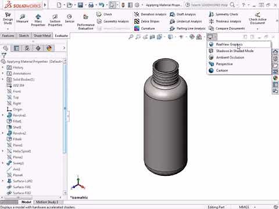
Task: Switch to Motion Study 1 tab
Action: (48, 202)
